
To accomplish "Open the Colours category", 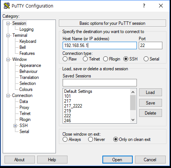I will 26,89.
